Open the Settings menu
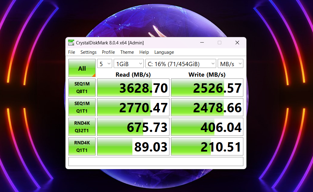This screenshot has height=192, width=313. 88,52
